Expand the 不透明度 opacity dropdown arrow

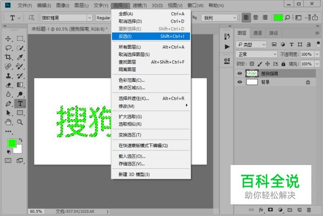317,54
